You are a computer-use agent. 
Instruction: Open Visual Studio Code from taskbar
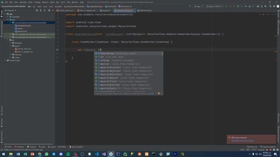coord(97,154)
